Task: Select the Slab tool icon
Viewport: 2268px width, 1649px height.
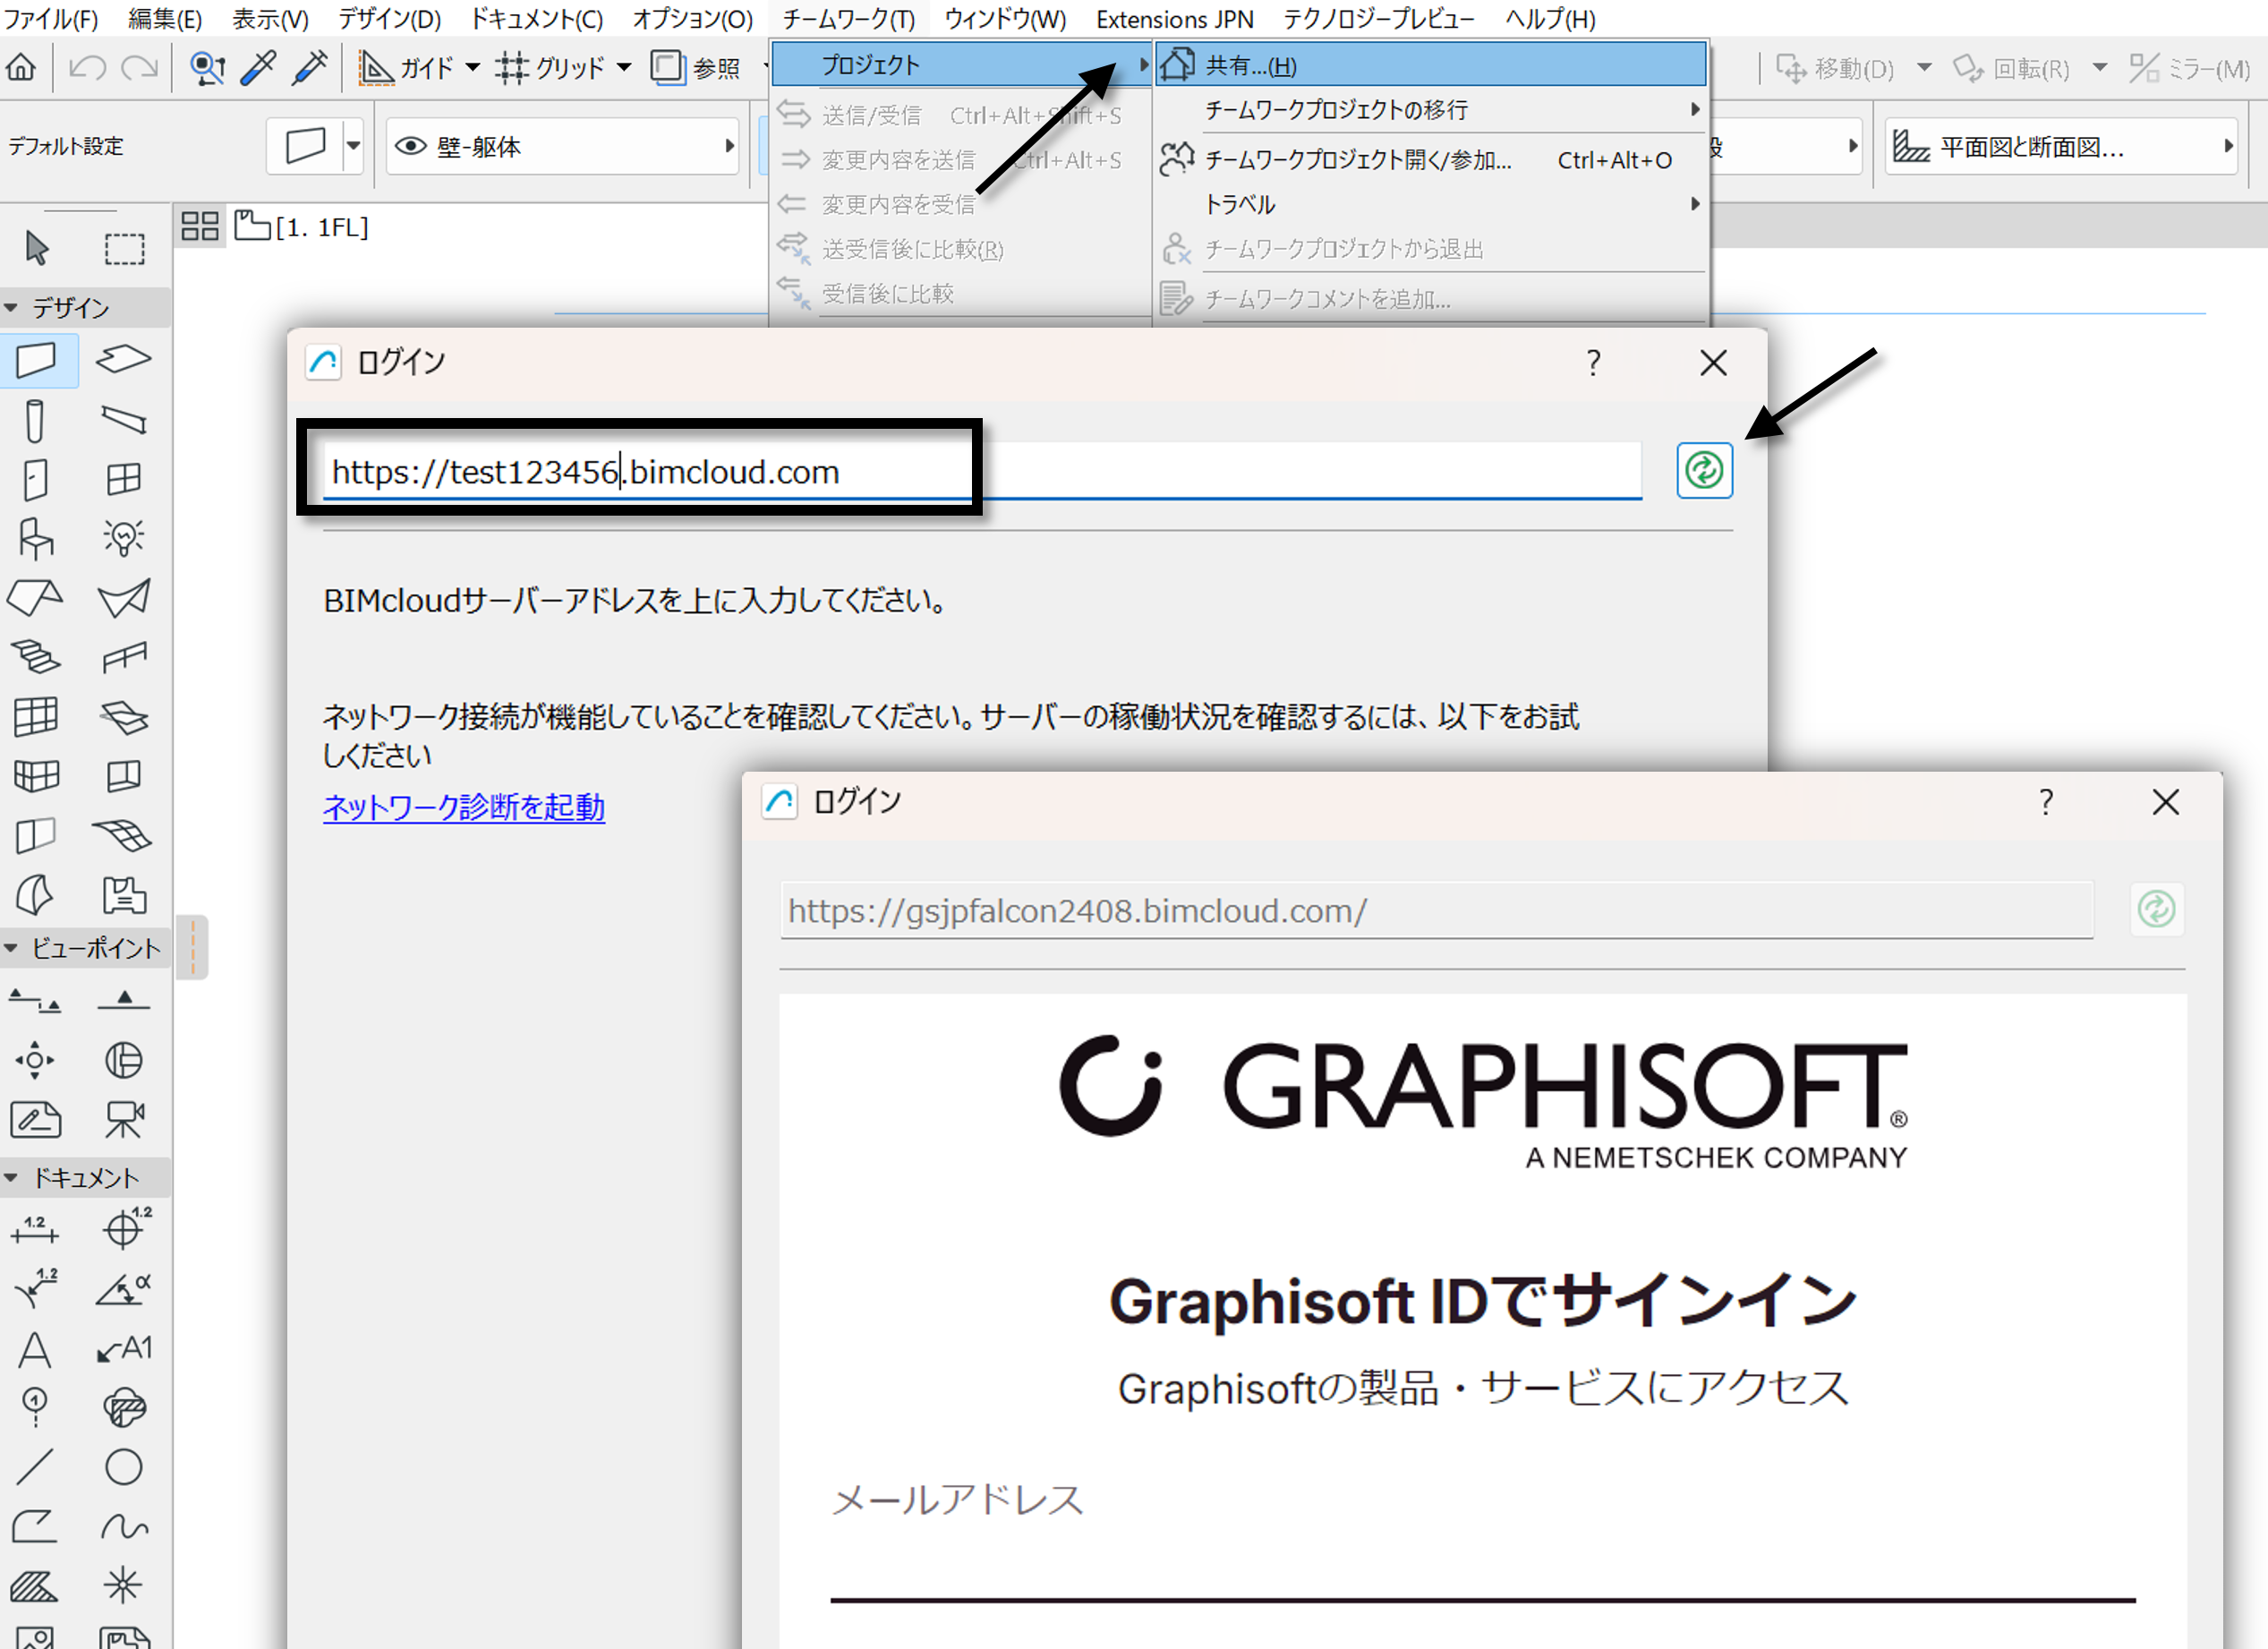Action: pyautogui.click(x=123, y=359)
